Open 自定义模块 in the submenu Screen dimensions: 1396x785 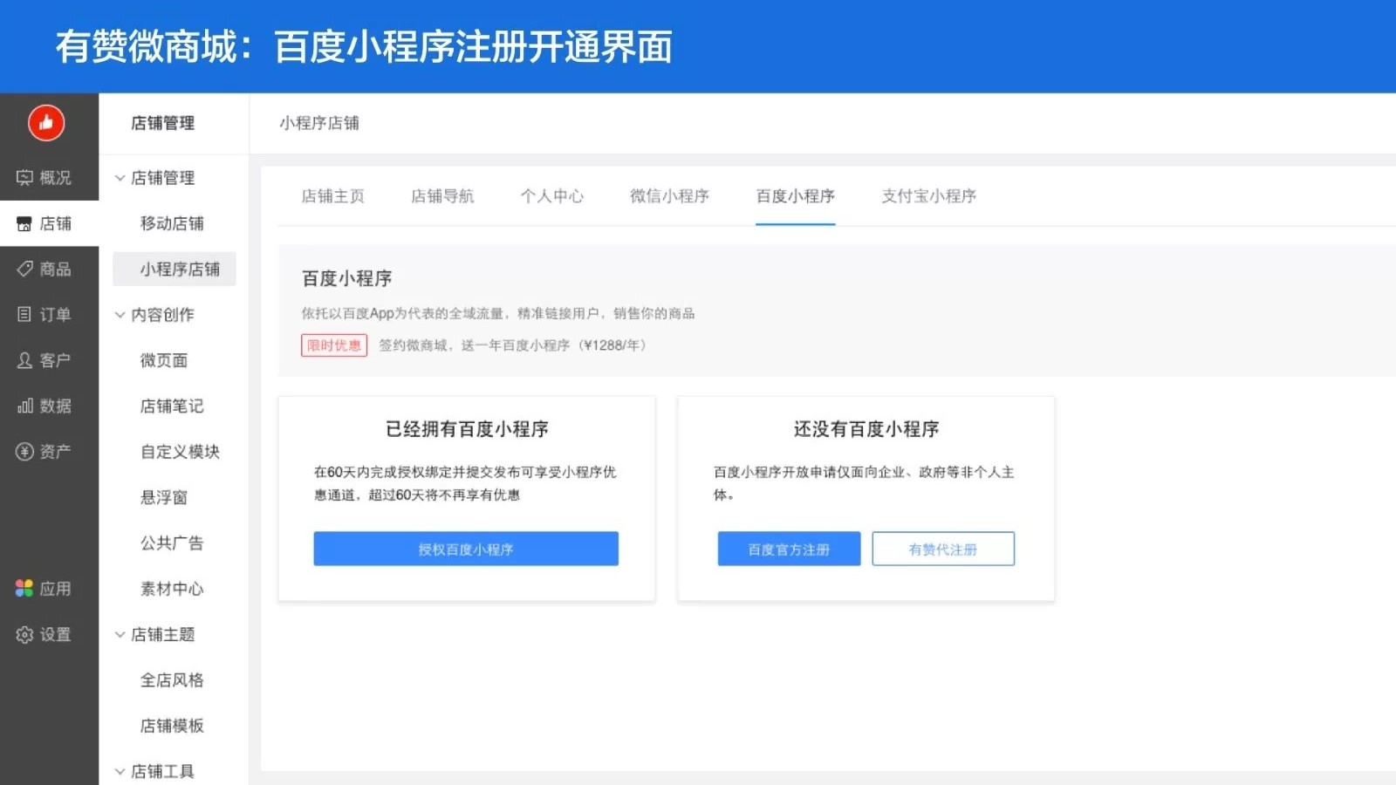[x=180, y=452]
